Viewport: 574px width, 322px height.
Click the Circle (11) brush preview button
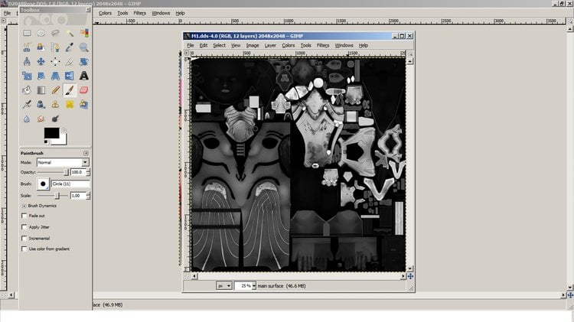(x=43, y=184)
